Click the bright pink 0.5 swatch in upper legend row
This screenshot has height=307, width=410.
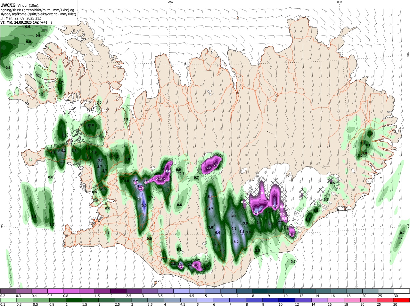(55, 291)
